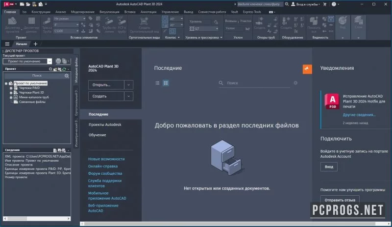Image resolution: width=392 pixels, height=227 pixels.
Task: Click the New file icon in quick access toolbar
Action: [22, 4]
